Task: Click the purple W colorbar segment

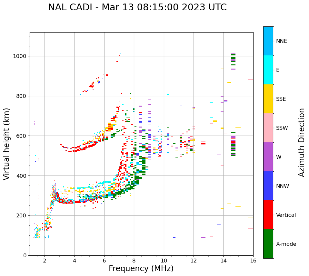Action: [x=268, y=157]
